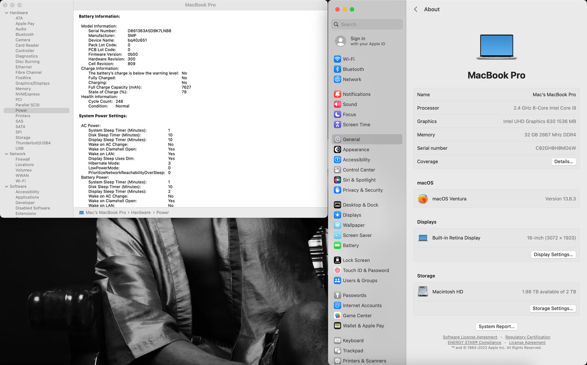The width and height of the screenshot is (587, 365).
Task: Select Storage in the Hardware list
Action: (x=23, y=138)
